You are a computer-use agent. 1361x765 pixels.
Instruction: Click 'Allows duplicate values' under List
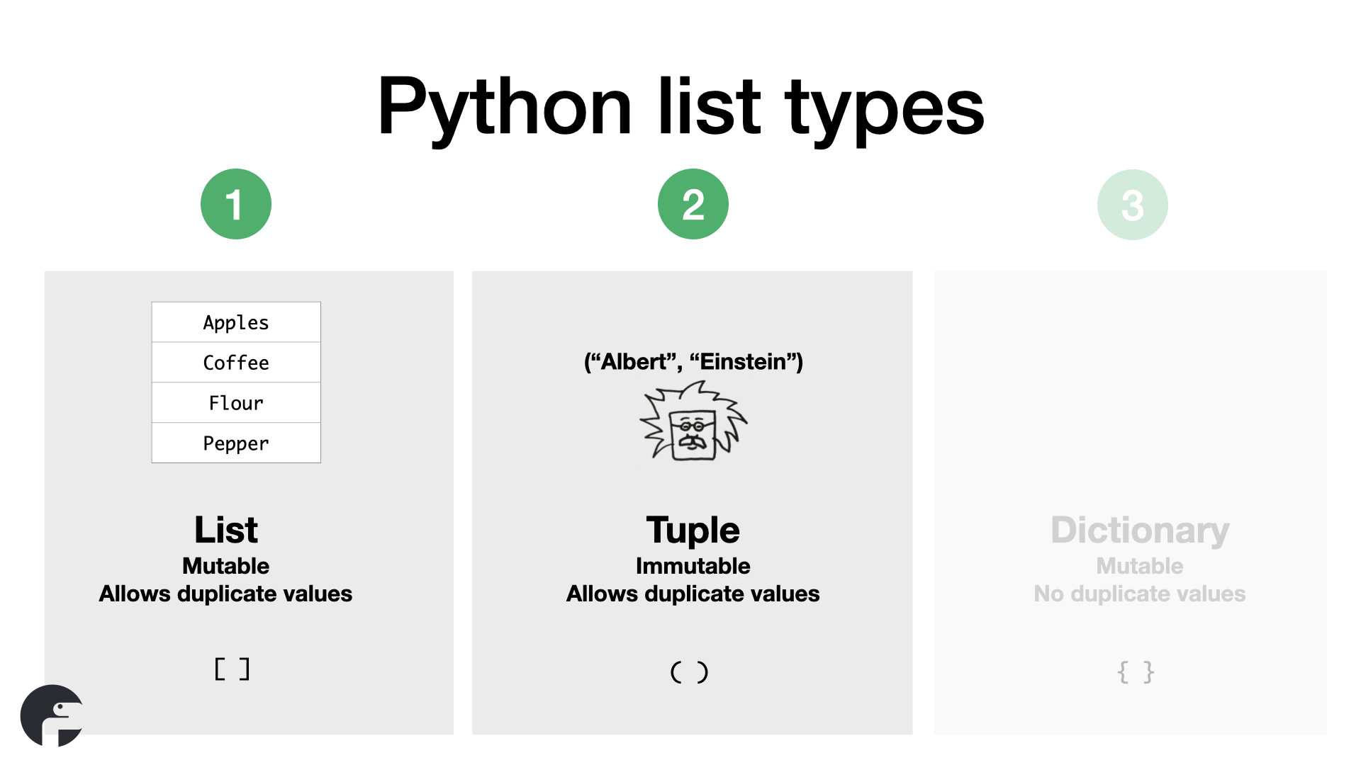coord(225,594)
